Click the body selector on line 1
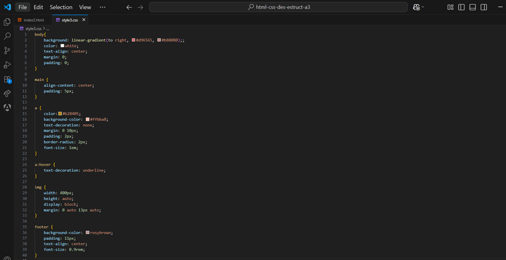 [x=40, y=34]
